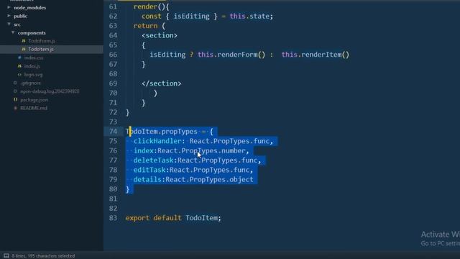Click line number 61 in the gutter
This screenshot has height=259, width=460.
[113, 6]
